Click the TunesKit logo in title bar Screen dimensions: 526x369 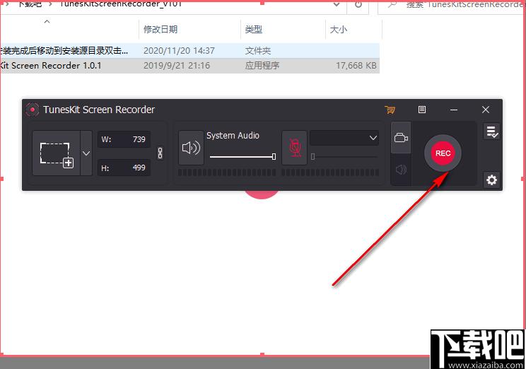pyautogui.click(x=33, y=110)
